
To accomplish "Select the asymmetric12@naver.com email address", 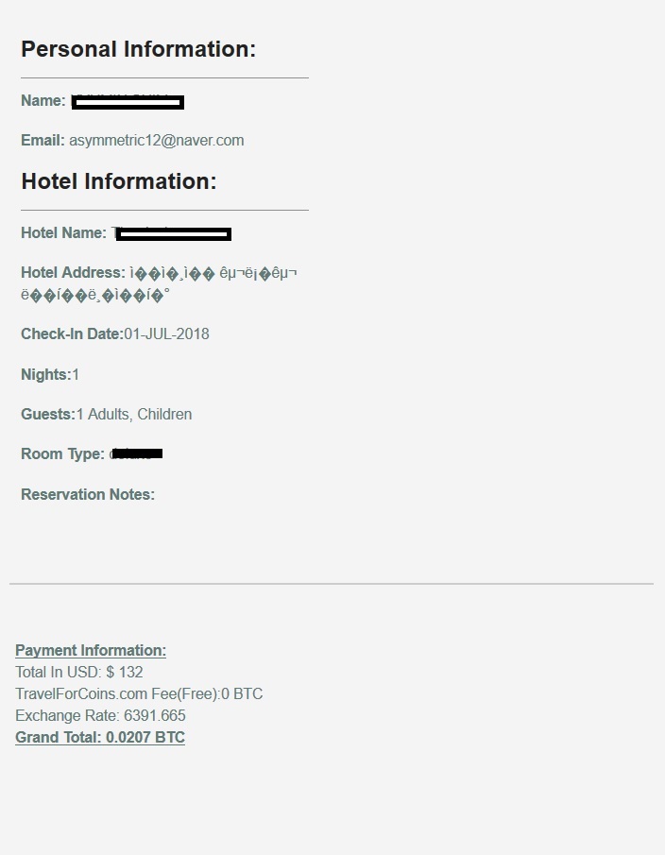I will click(x=157, y=141).
